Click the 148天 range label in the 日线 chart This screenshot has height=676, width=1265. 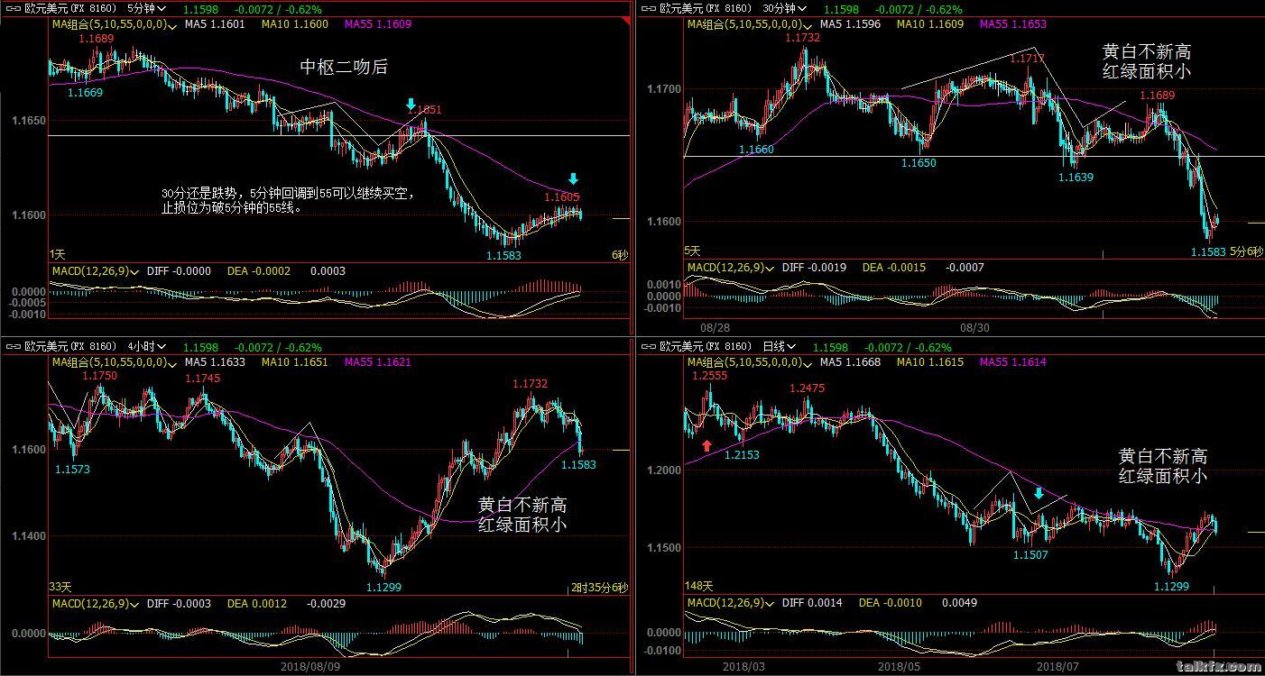[698, 586]
